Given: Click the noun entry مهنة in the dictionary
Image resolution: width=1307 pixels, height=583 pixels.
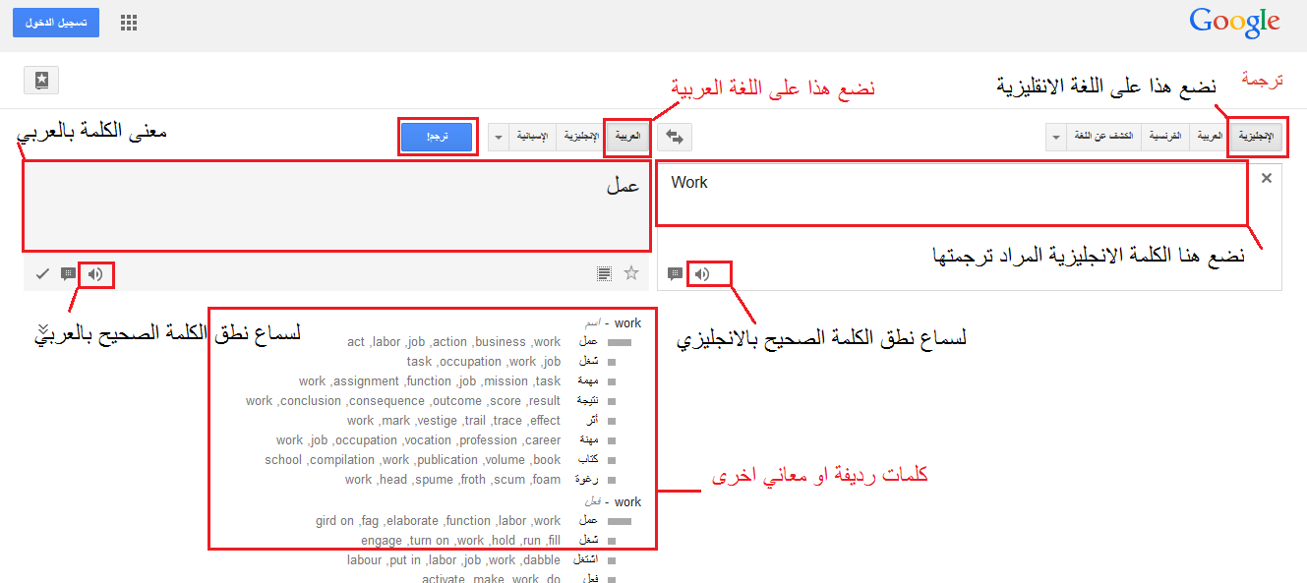Looking at the screenshot, I should coord(588,440).
